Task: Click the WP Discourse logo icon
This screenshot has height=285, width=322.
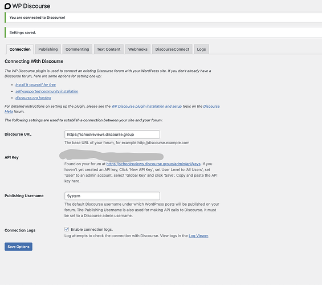Action: point(7,6)
